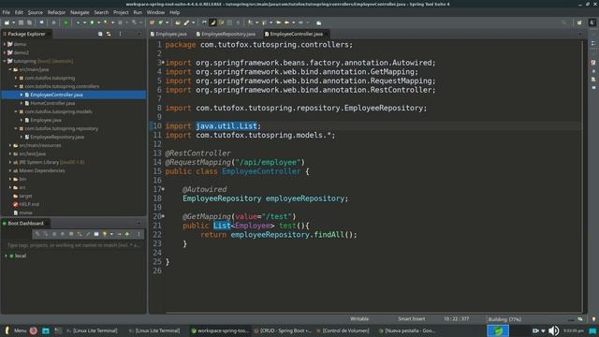Click the green Run button in toolbar
This screenshot has height=337, width=599.
pos(92,22)
